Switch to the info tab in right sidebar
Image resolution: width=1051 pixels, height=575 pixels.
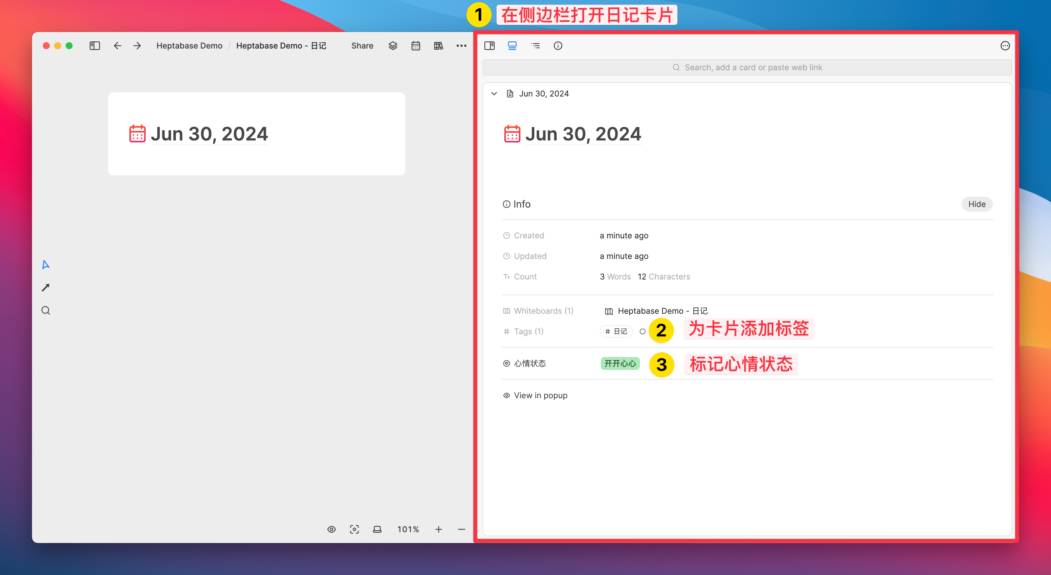[558, 46]
